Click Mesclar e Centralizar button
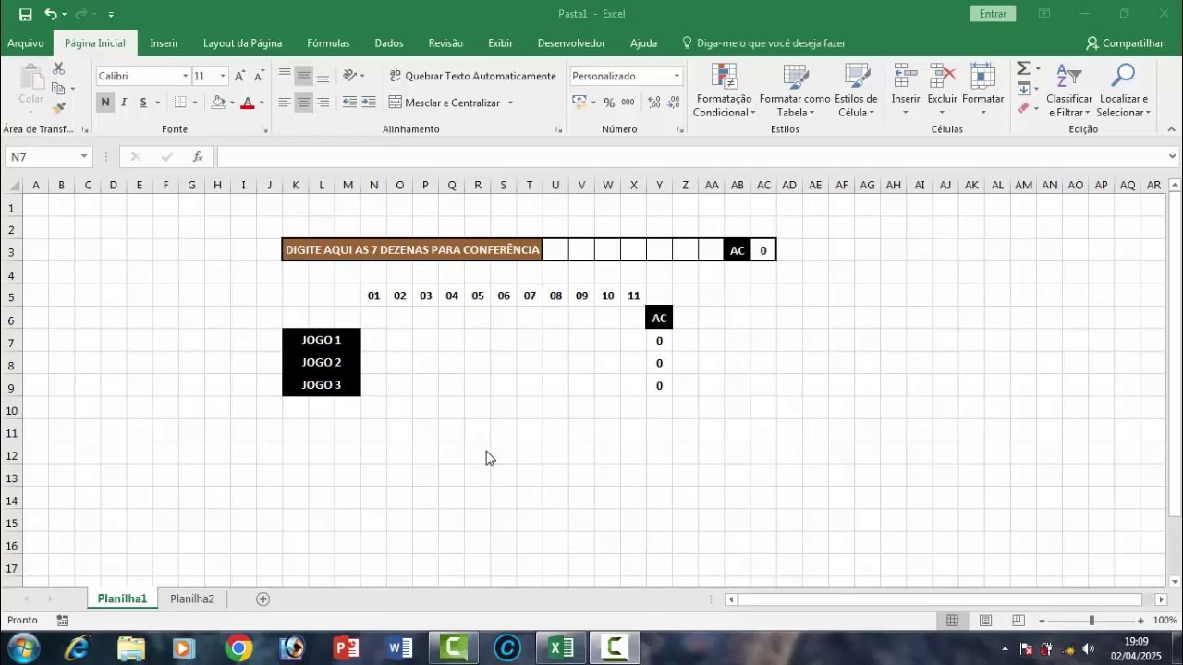This screenshot has width=1183, height=665. pos(445,103)
